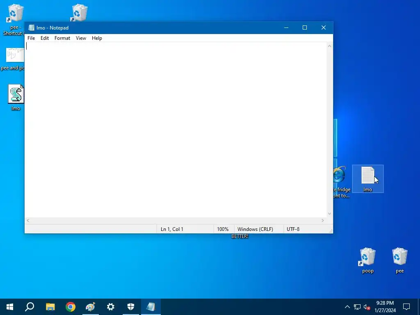
Task: Open the Windows Start menu
Action: [x=10, y=307]
